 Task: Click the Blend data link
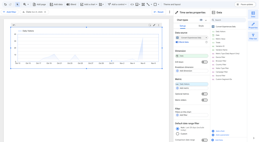pyautogui.click(x=184, y=42)
